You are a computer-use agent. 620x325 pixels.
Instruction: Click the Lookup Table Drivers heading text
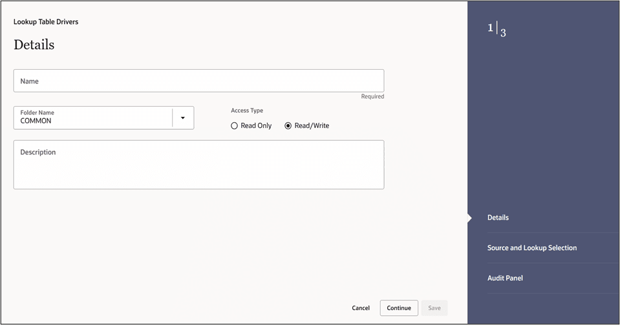click(x=46, y=22)
